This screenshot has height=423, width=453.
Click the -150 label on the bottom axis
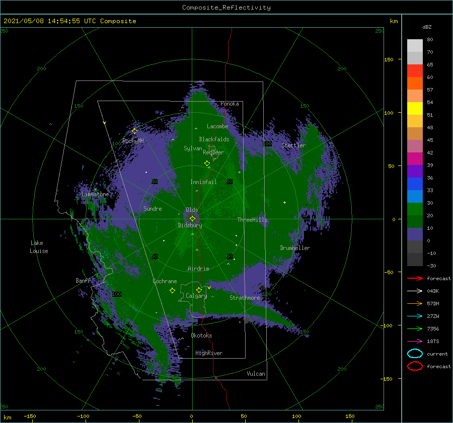click(x=30, y=416)
